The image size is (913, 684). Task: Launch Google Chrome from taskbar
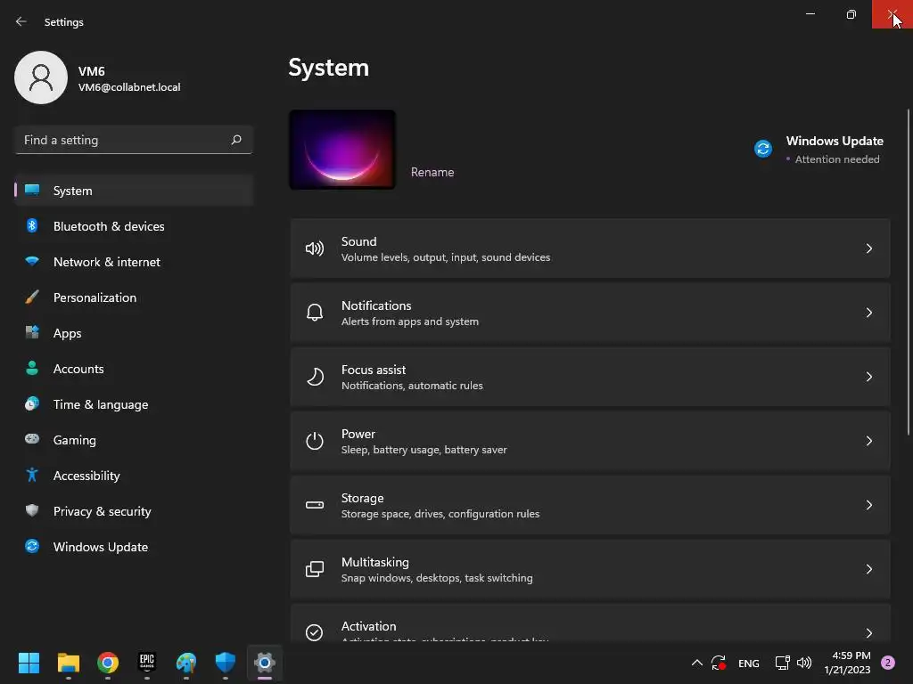pyautogui.click(x=108, y=663)
